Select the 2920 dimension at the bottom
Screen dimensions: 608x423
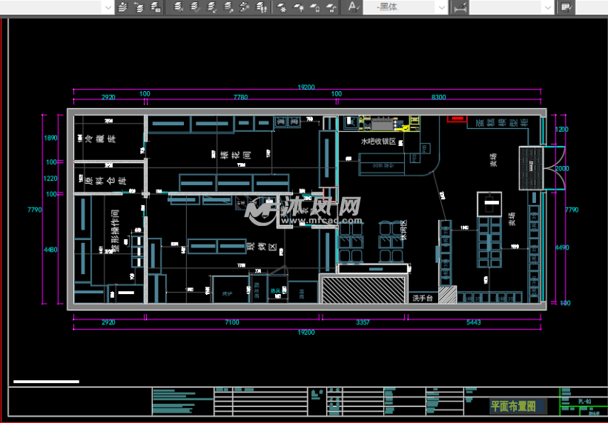[x=108, y=322]
